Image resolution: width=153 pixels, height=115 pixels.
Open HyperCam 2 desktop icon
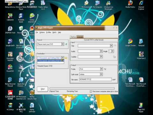click(141, 55)
